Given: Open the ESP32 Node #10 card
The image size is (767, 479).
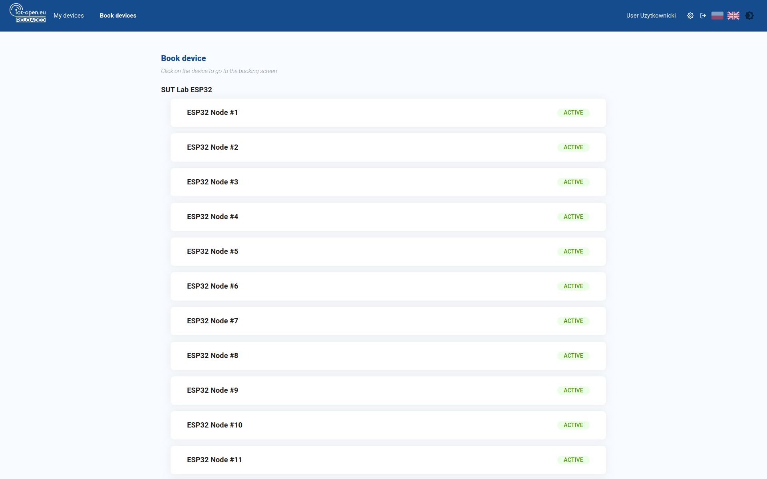Looking at the screenshot, I should click(x=387, y=425).
